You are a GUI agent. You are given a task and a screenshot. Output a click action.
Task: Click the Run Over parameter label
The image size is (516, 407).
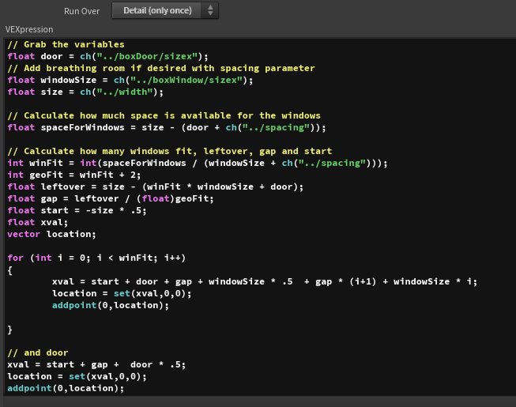point(81,12)
